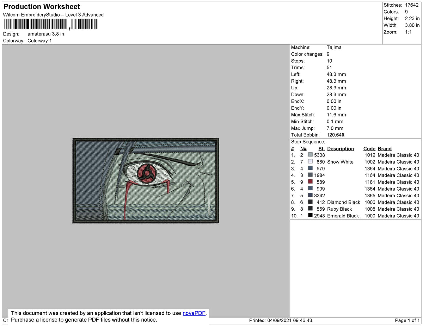423x326 pixels.
Task: Click the "St." column header
Action: point(321,149)
